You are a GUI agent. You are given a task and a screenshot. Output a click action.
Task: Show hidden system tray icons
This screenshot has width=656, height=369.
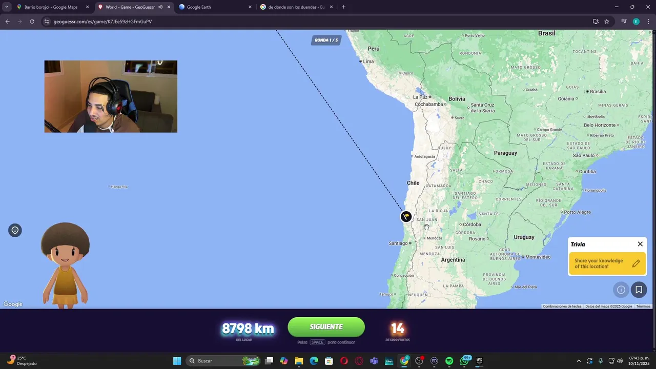pyautogui.click(x=579, y=361)
